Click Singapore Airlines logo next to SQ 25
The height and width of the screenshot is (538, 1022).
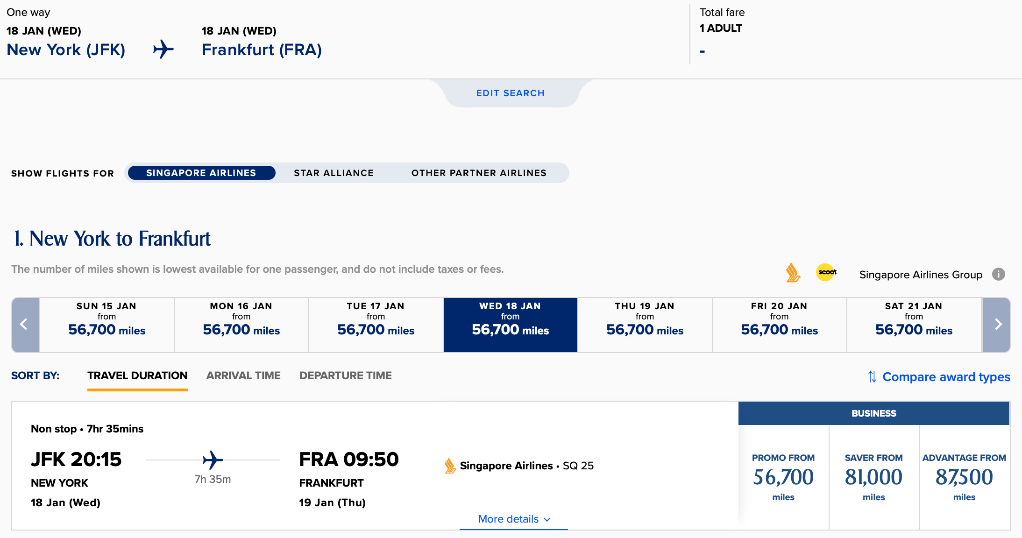[450, 466]
